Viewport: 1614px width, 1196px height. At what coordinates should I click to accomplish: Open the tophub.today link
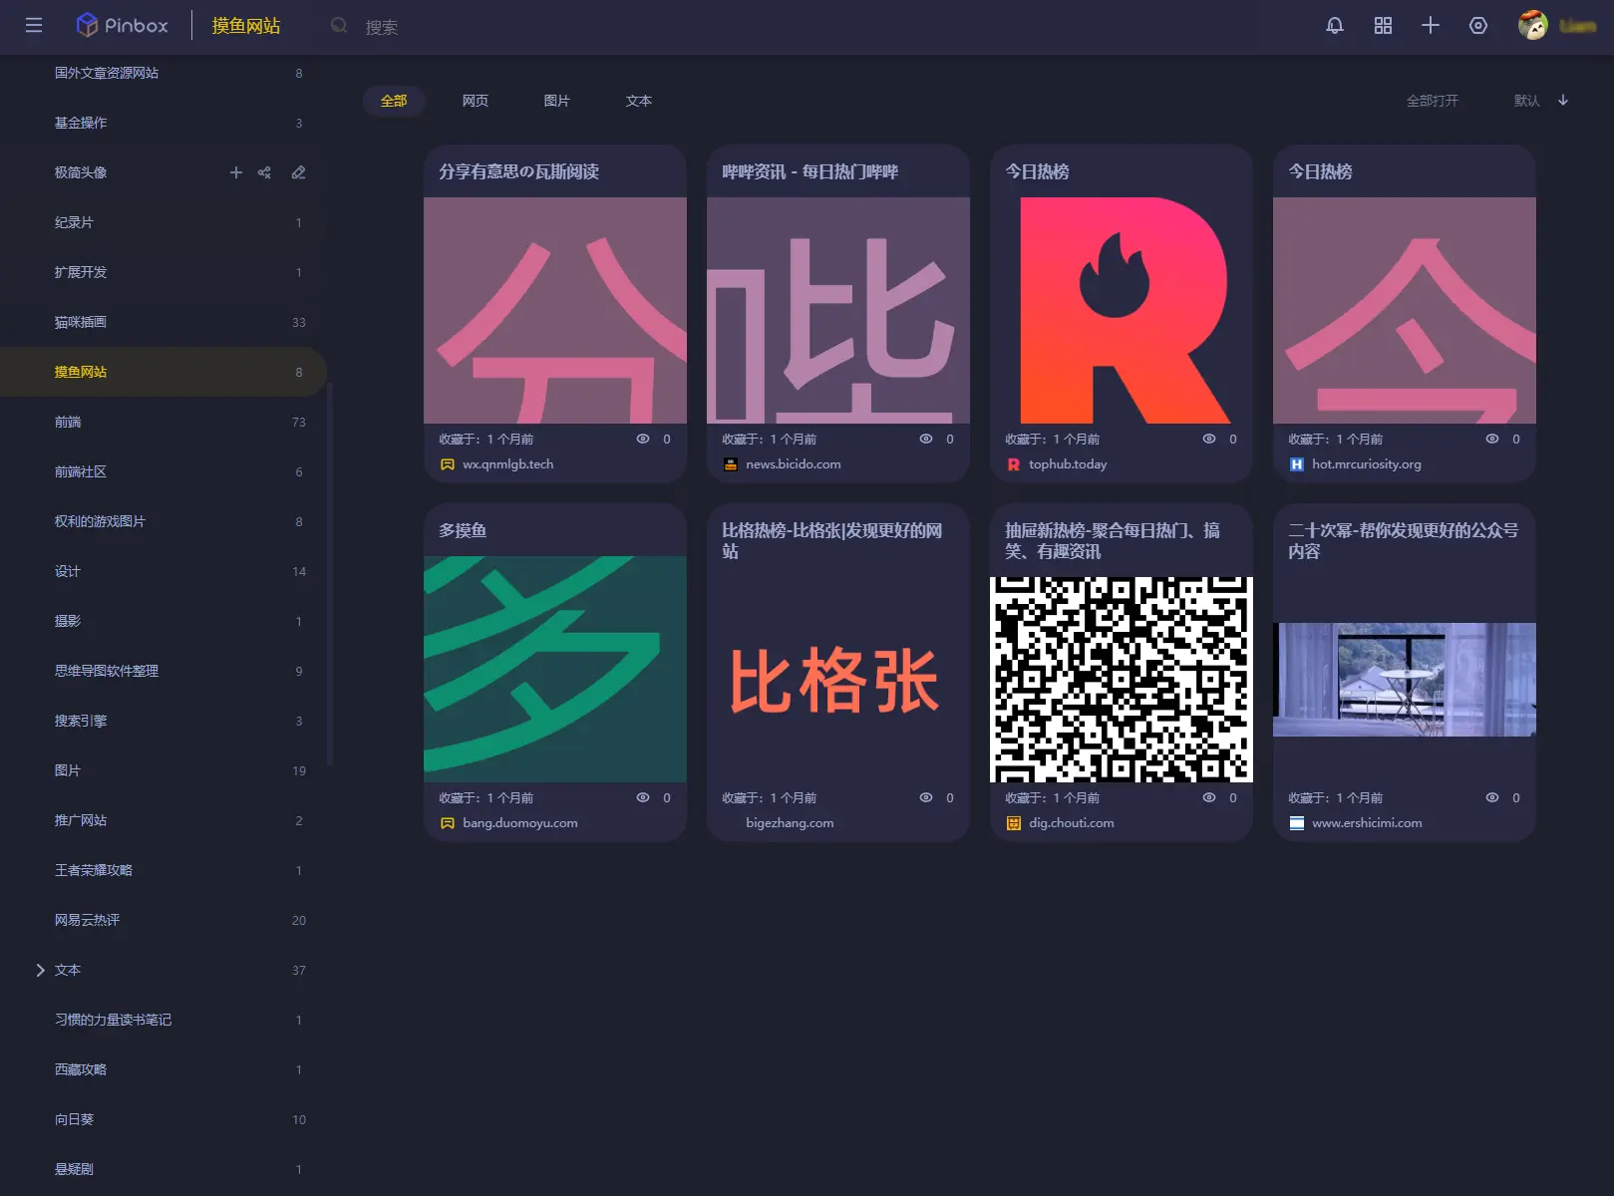(1068, 464)
